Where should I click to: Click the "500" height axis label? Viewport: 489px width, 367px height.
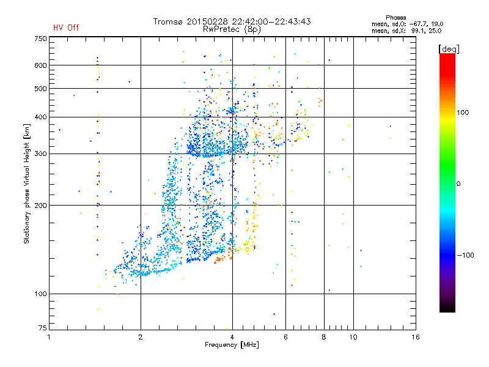pos(40,89)
